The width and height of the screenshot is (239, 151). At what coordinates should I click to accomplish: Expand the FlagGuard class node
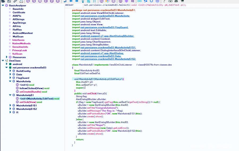click(x=10, y=78)
